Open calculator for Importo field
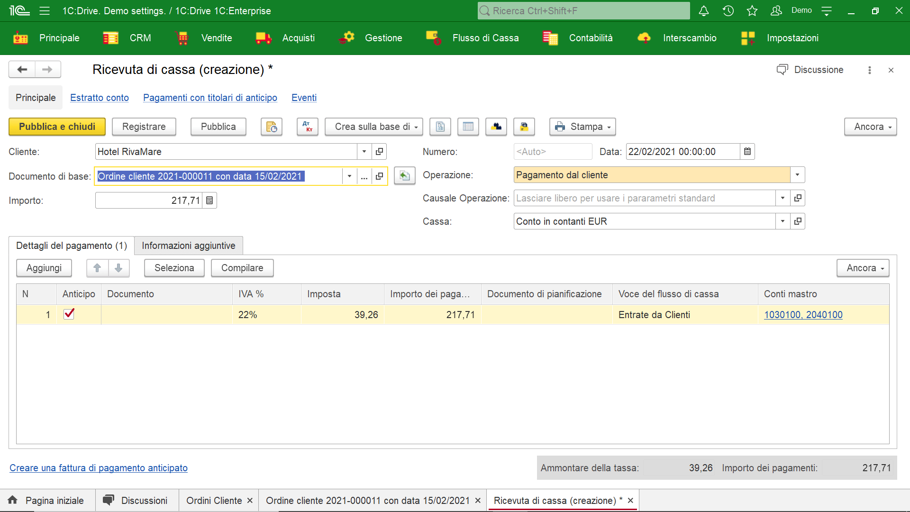The image size is (910, 512). 209,201
